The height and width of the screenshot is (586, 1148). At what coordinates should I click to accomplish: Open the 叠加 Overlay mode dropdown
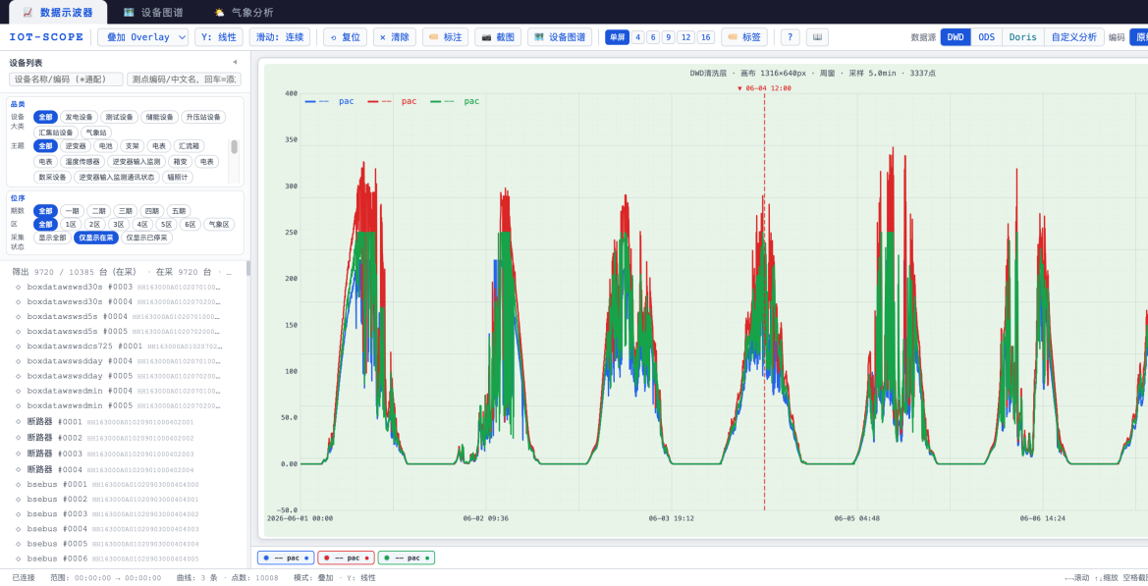pos(142,37)
